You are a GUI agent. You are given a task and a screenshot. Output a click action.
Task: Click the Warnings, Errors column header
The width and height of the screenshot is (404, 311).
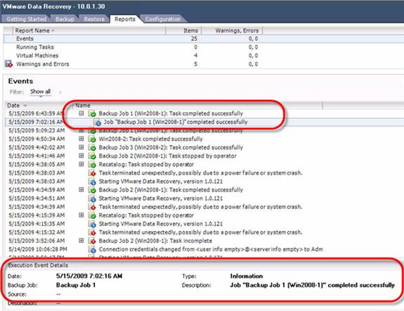[232, 30]
